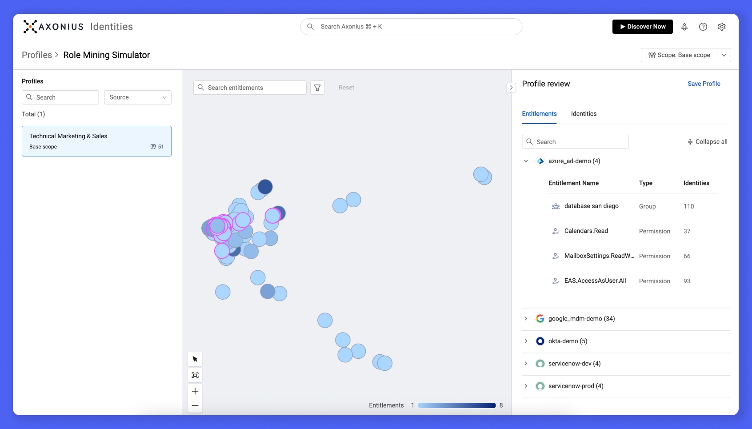Select the Technical Marketing & Sales profile card
Viewport: 752px width, 429px height.
(96, 141)
